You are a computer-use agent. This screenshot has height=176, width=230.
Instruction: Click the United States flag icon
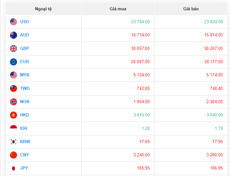(x=14, y=22)
